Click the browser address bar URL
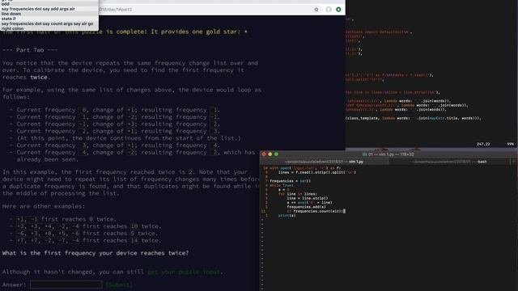 click(116, 10)
